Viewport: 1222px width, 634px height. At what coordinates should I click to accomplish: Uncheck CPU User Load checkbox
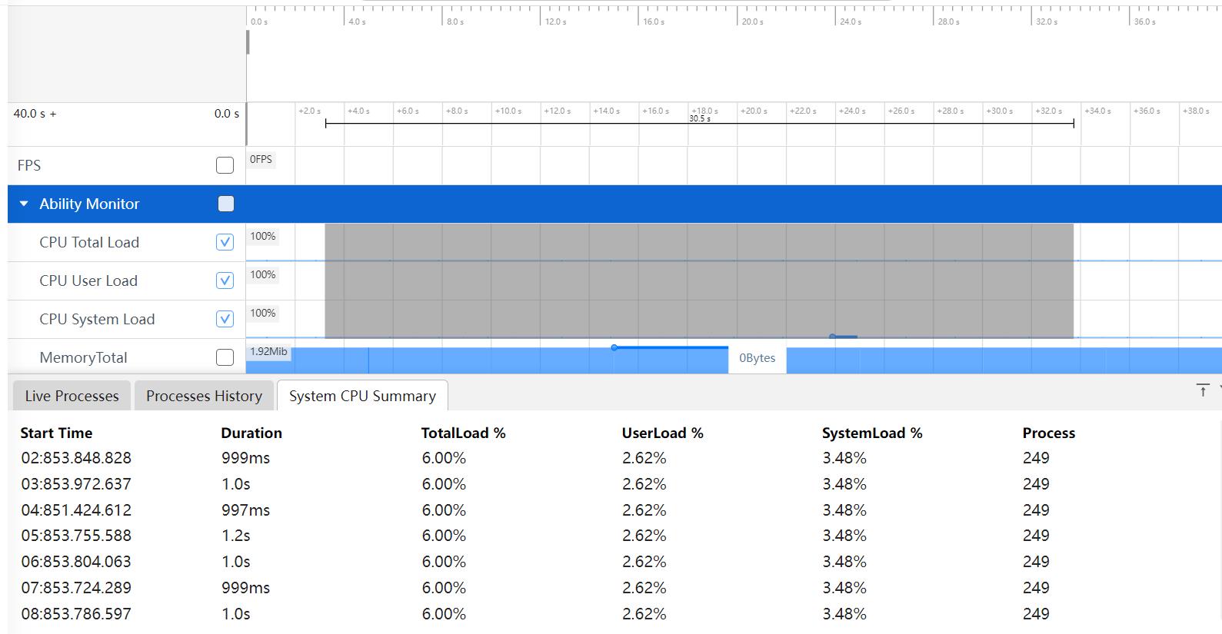pos(225,280)
